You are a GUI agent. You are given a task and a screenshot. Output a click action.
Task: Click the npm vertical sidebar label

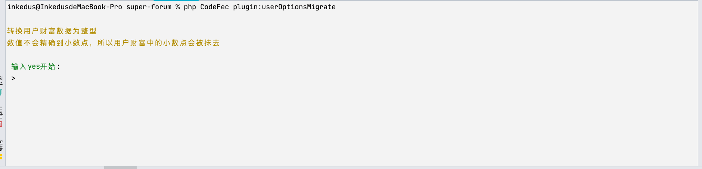pos(1,112)
